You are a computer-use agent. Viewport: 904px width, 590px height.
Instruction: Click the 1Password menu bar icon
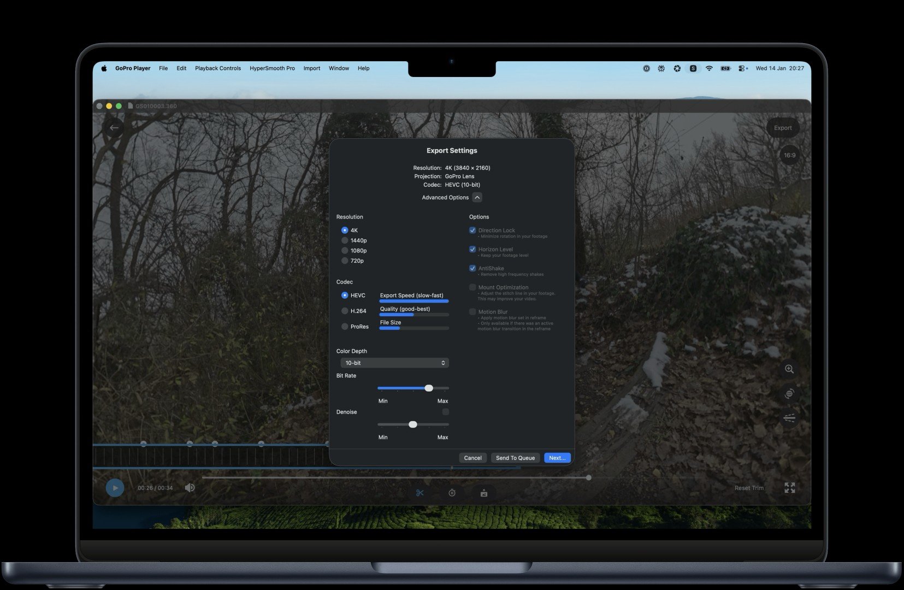(x=646, y=68)
